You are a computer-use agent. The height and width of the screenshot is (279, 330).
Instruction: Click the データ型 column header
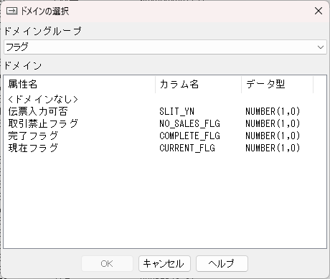pos(277,84)
